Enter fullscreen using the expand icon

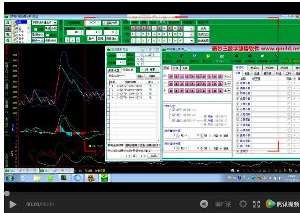click(x=257, y=204)
